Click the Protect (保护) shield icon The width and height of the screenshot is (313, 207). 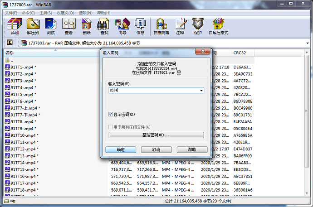click(198, 26)
